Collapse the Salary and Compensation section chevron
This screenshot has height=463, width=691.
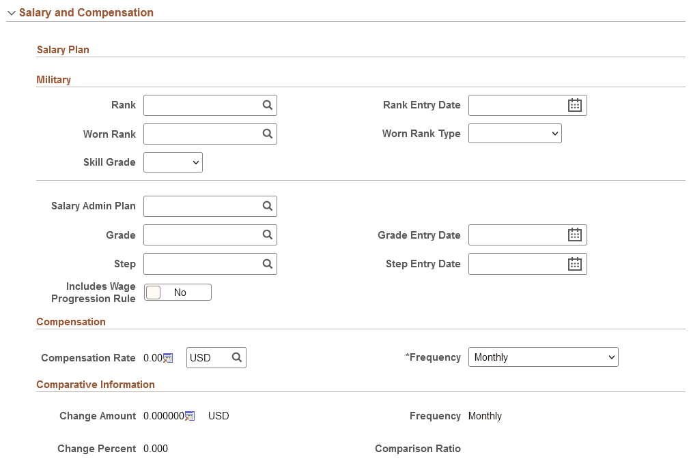tap(10, 12)
